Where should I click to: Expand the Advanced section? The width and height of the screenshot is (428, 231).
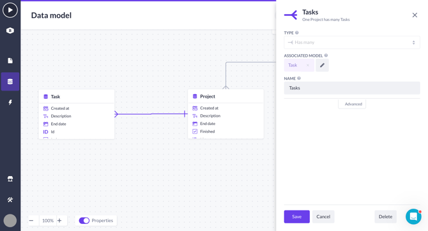click(x=352, y=104)
